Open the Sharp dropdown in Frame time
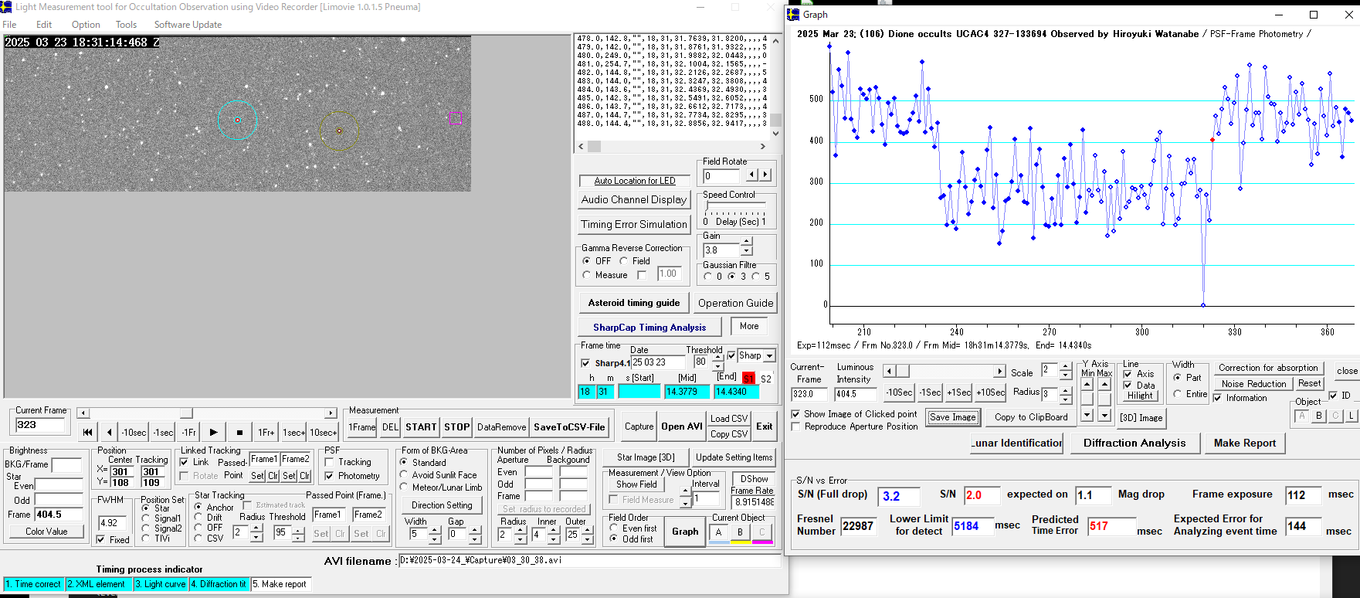Viewport: 1360px width, 598px height. [769, 356]
